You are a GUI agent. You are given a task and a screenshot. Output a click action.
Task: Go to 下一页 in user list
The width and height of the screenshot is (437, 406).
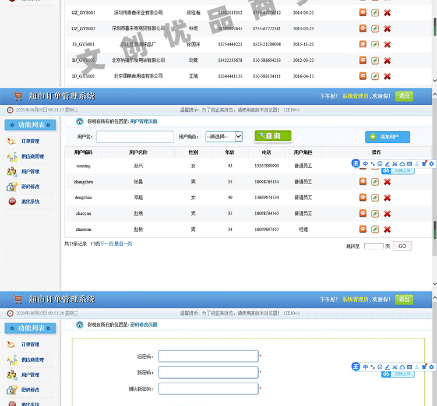pyautogui.click(x=107, y=244)
